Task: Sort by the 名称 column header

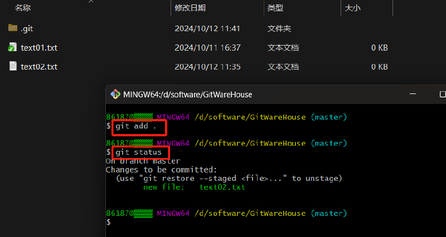Action: coord(23,8)
